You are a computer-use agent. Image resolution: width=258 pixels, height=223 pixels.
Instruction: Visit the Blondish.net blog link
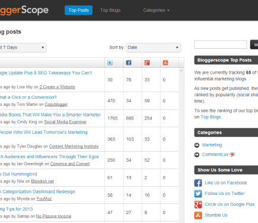[42, 181]
